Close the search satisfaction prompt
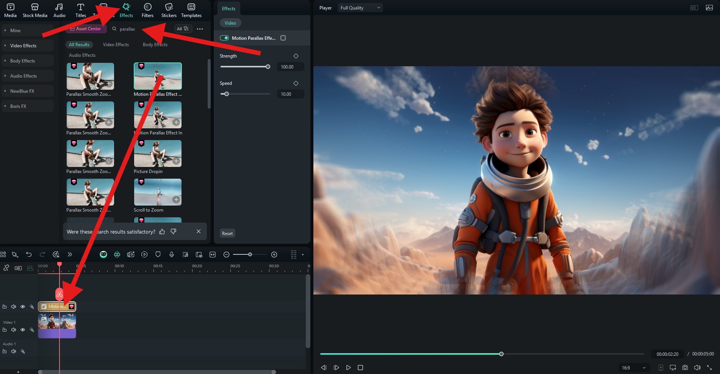The image size is (720, 374). pyautogui.click(x=199, y=231)
